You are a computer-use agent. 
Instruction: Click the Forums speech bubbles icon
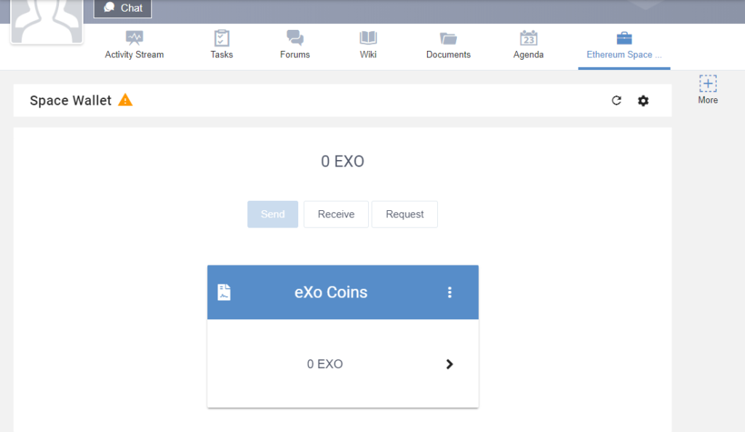tap(295, 38)
